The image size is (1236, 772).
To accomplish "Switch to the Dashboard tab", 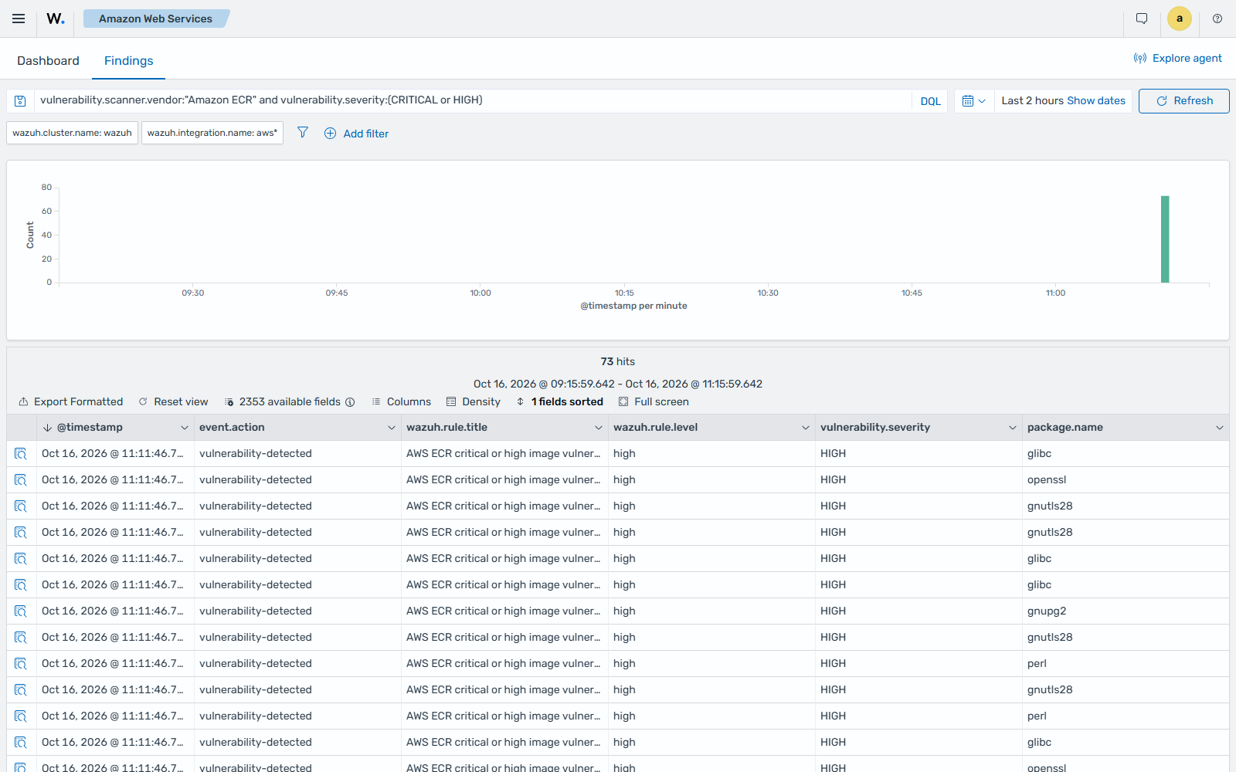I will [48, 61].
